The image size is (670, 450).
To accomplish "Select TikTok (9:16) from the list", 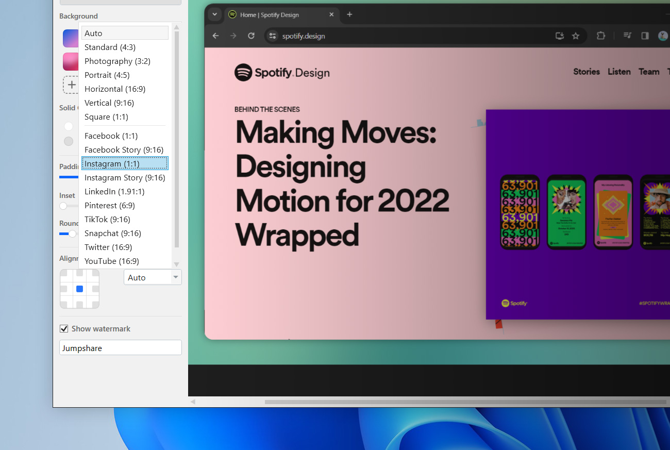I will tap(107, 219).
